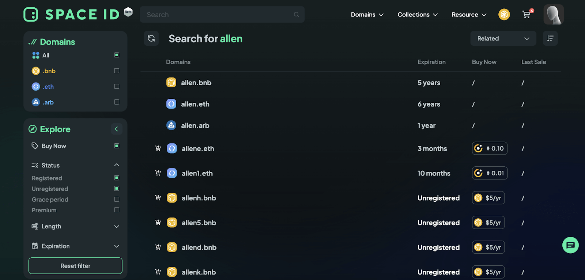Click the Explore compass icon
585x280 pixels.
(x=33, y=129)
